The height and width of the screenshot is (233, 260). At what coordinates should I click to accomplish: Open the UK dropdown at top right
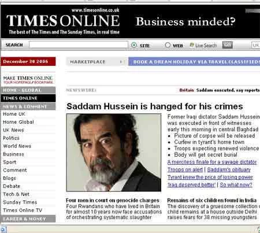(255, 45)
